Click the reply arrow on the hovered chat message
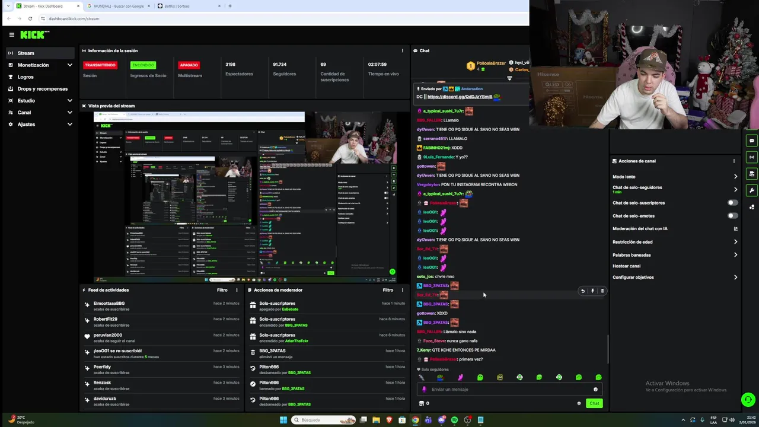This screenshot has height=427, width=759. (x=583, y=291)
